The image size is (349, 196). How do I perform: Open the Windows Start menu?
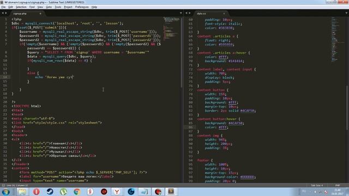6,192
